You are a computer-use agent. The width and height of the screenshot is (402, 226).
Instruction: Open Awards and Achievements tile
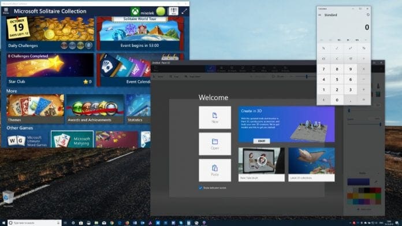click(x=95, y=109)
